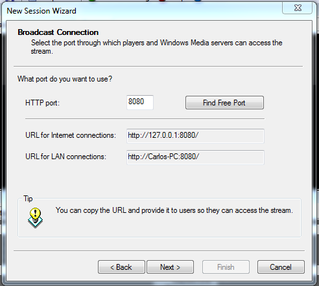Focus the HTTP port field showing 8080
The height and width of the screenshot is (286, 319).
pyautogui.click(x=140, y=102)
